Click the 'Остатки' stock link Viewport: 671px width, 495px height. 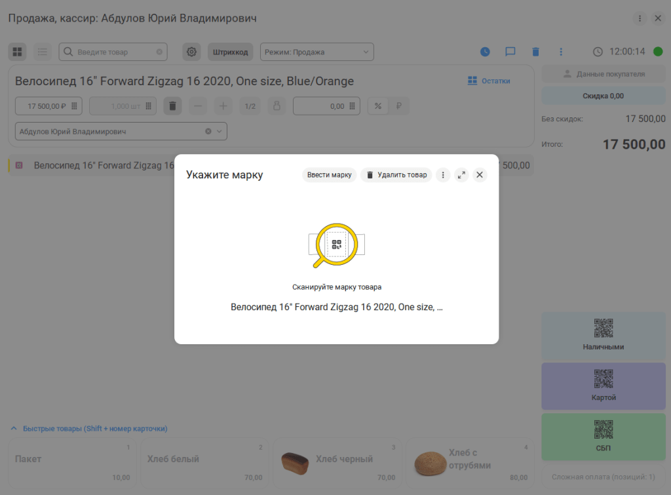click(489, 81)
